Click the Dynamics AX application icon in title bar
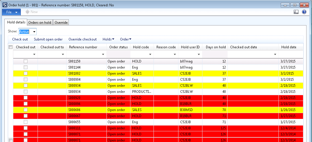Screen dimensions: 312x142 pos(5,5)
